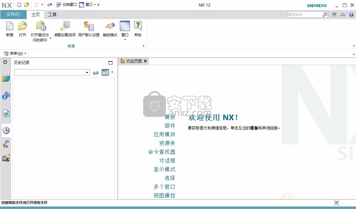
Task: Open the 菜单(M) dropdown menu
Action: (x=15, y=54)
